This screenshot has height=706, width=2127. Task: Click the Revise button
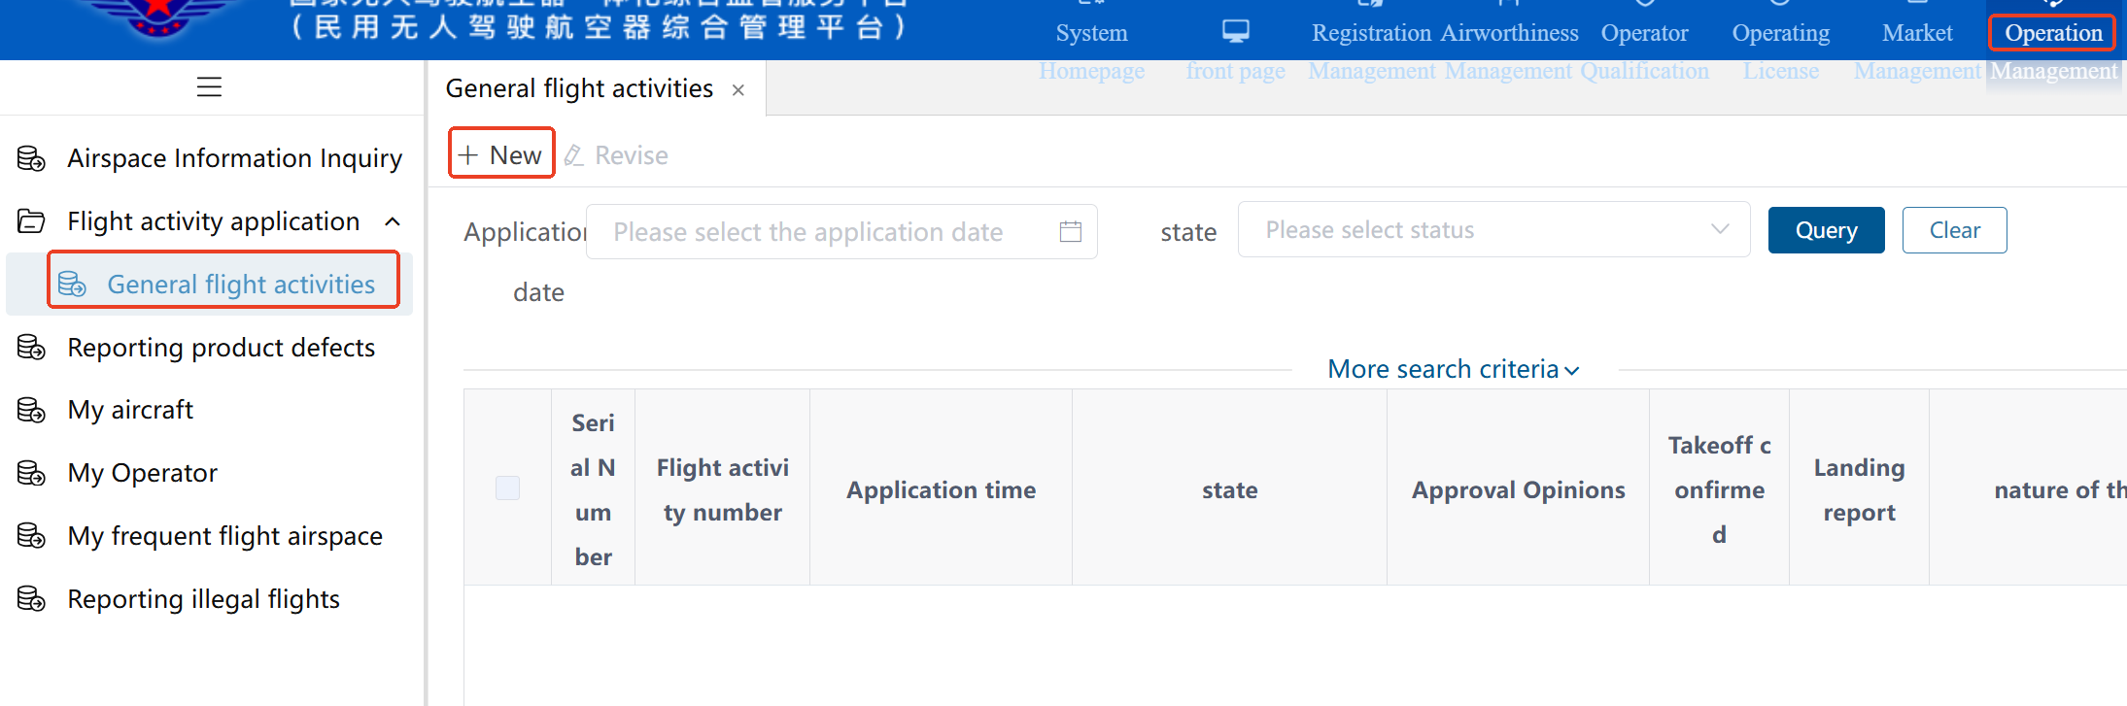click(616, 155)
